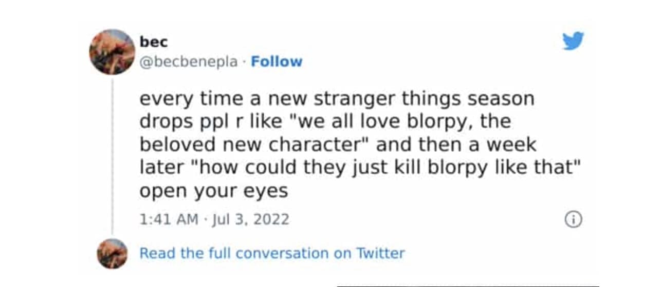Click the "open your eyes" tweet line

pos(214,191)
